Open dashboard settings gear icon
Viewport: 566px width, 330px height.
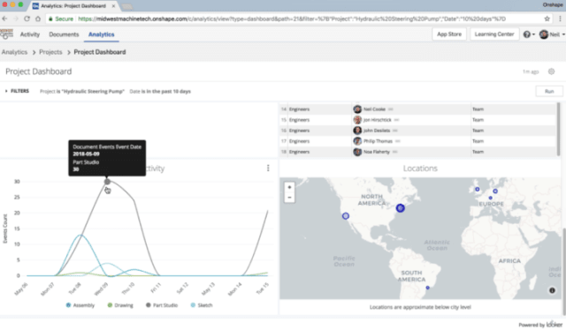(x=551, y=71)
